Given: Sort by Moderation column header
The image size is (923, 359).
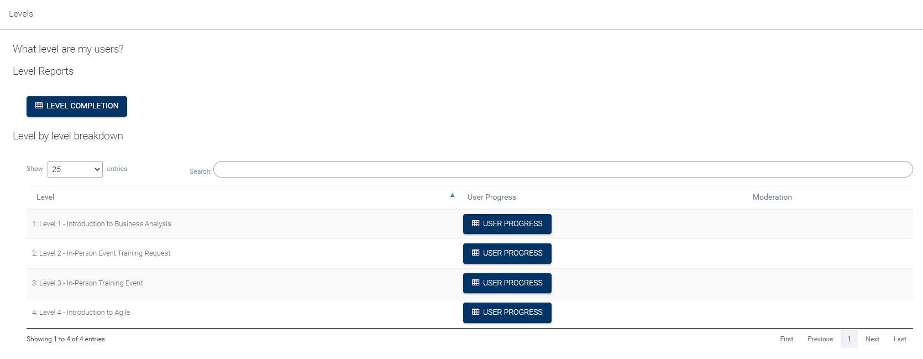Looking at the screenshot, I should (x=772, y=197).
